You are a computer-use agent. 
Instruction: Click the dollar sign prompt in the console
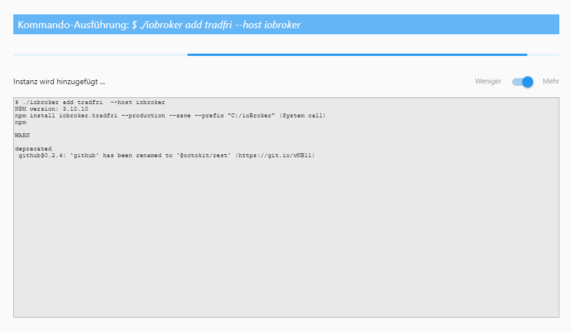pos(17,102)
